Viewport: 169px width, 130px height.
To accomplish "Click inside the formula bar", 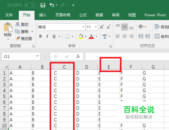I will click(x=127, y=56).
